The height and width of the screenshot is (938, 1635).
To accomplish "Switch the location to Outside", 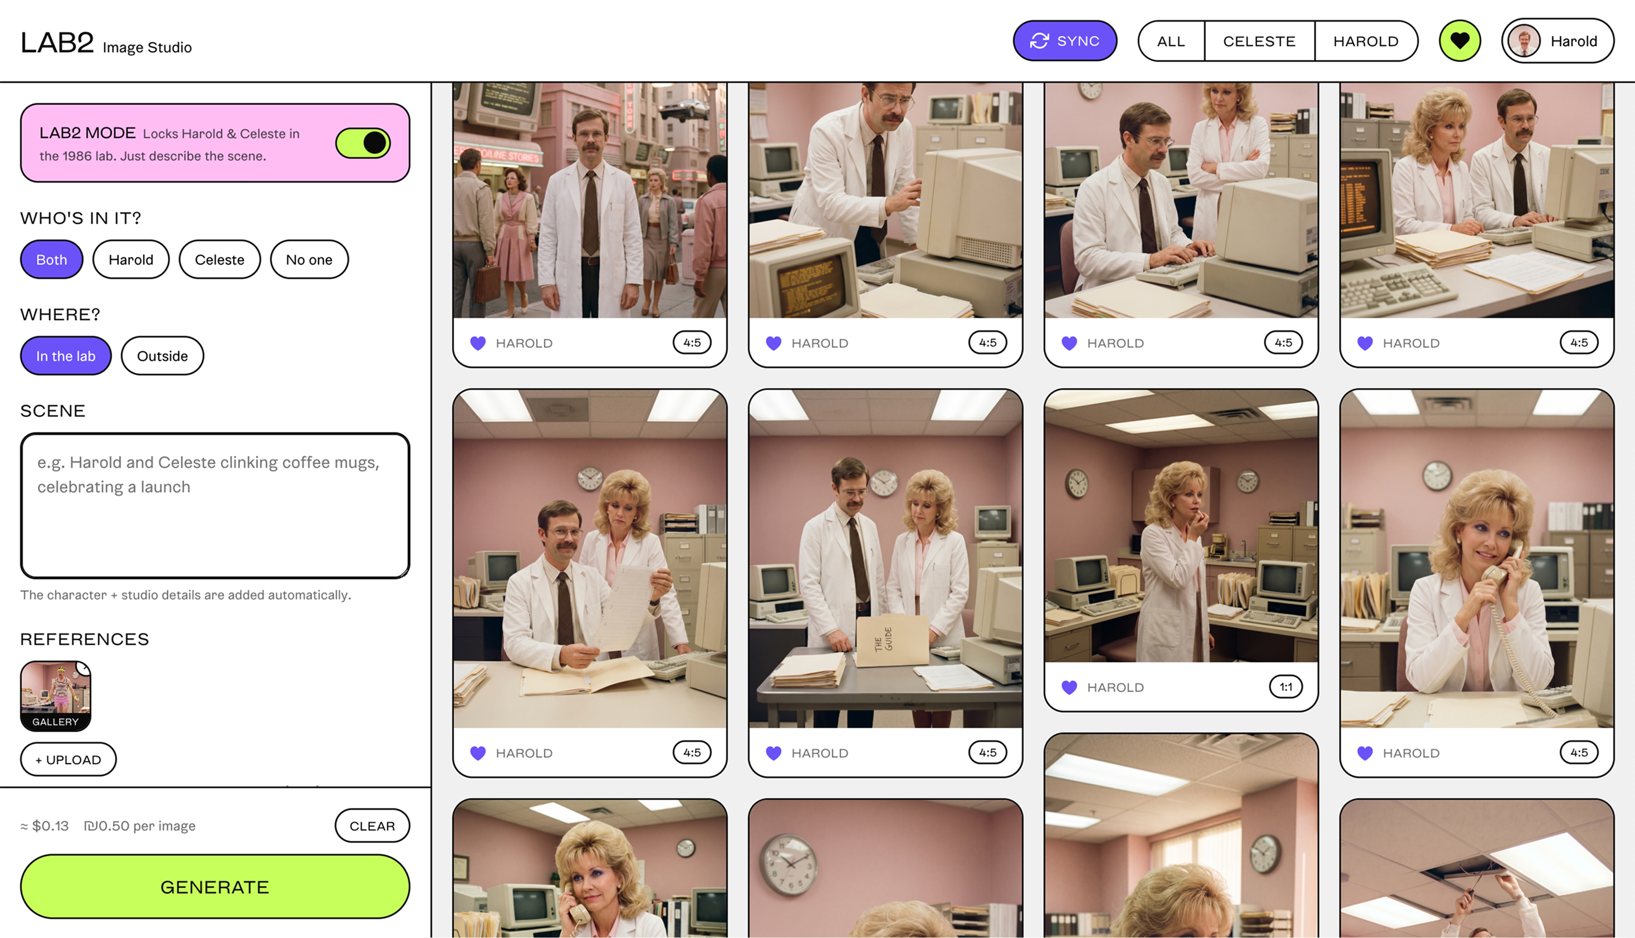I will pos(162,355).
